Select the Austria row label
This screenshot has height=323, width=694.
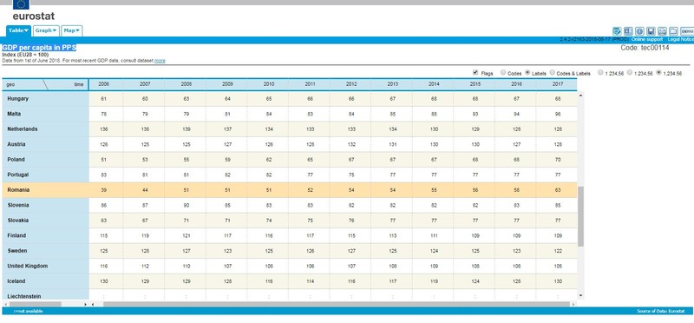point(16,144)
